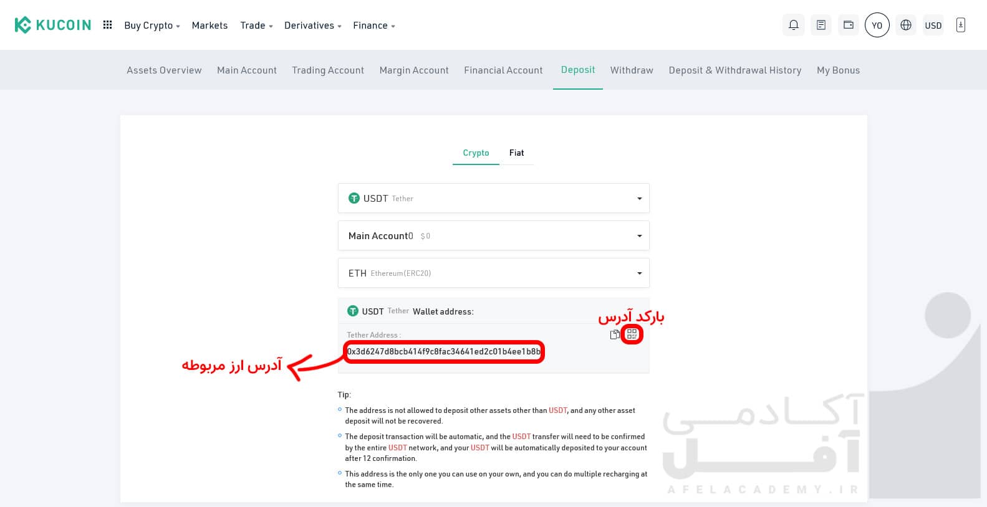The height and width of the screenshot is (507, 987).
Task: Open the YO profile avatar
Action: click(877, 26)
